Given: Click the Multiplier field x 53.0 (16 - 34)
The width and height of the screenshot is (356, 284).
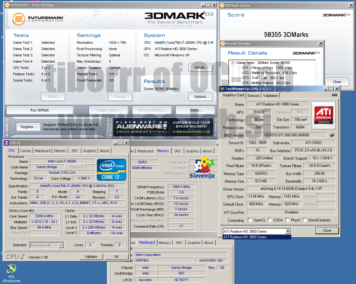Looking at the screenshot, I should pos(44,222).
